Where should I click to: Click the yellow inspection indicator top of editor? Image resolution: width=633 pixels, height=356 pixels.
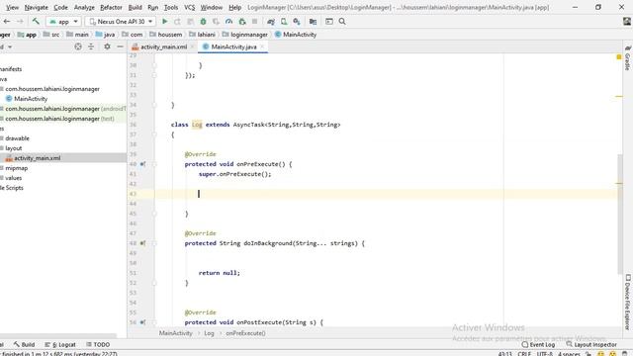click(x=619, y=57)
